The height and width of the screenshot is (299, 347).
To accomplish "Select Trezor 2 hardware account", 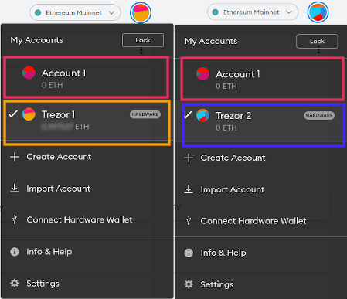I will click(x=264, y=125).
